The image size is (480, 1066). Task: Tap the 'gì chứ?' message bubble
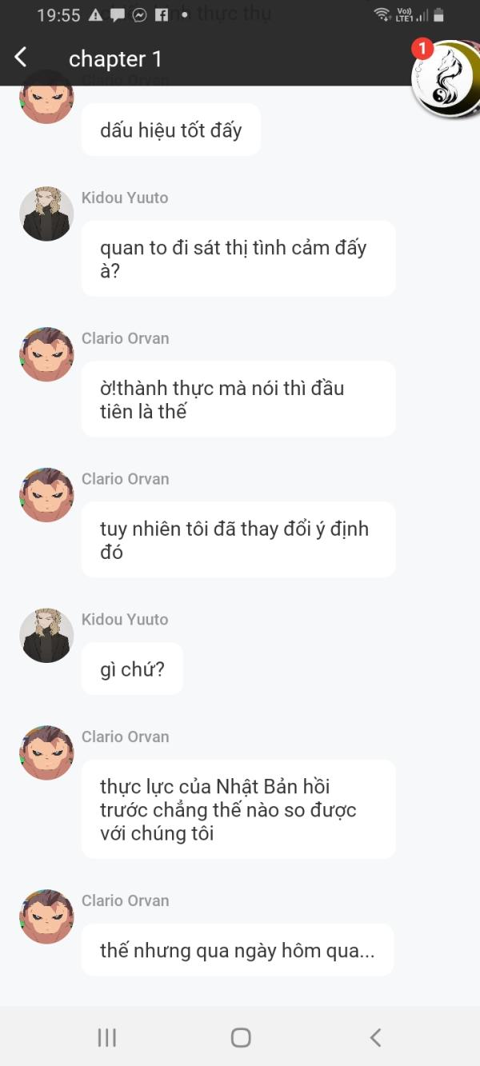coord(132,669)
